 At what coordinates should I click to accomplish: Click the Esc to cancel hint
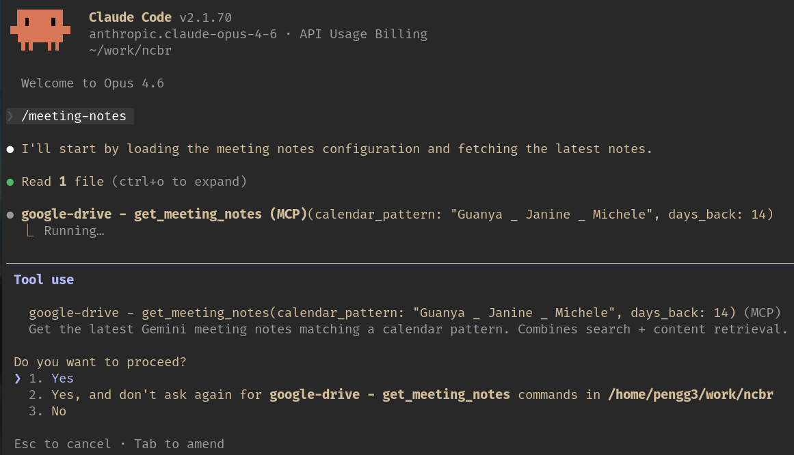coord(62,444)
